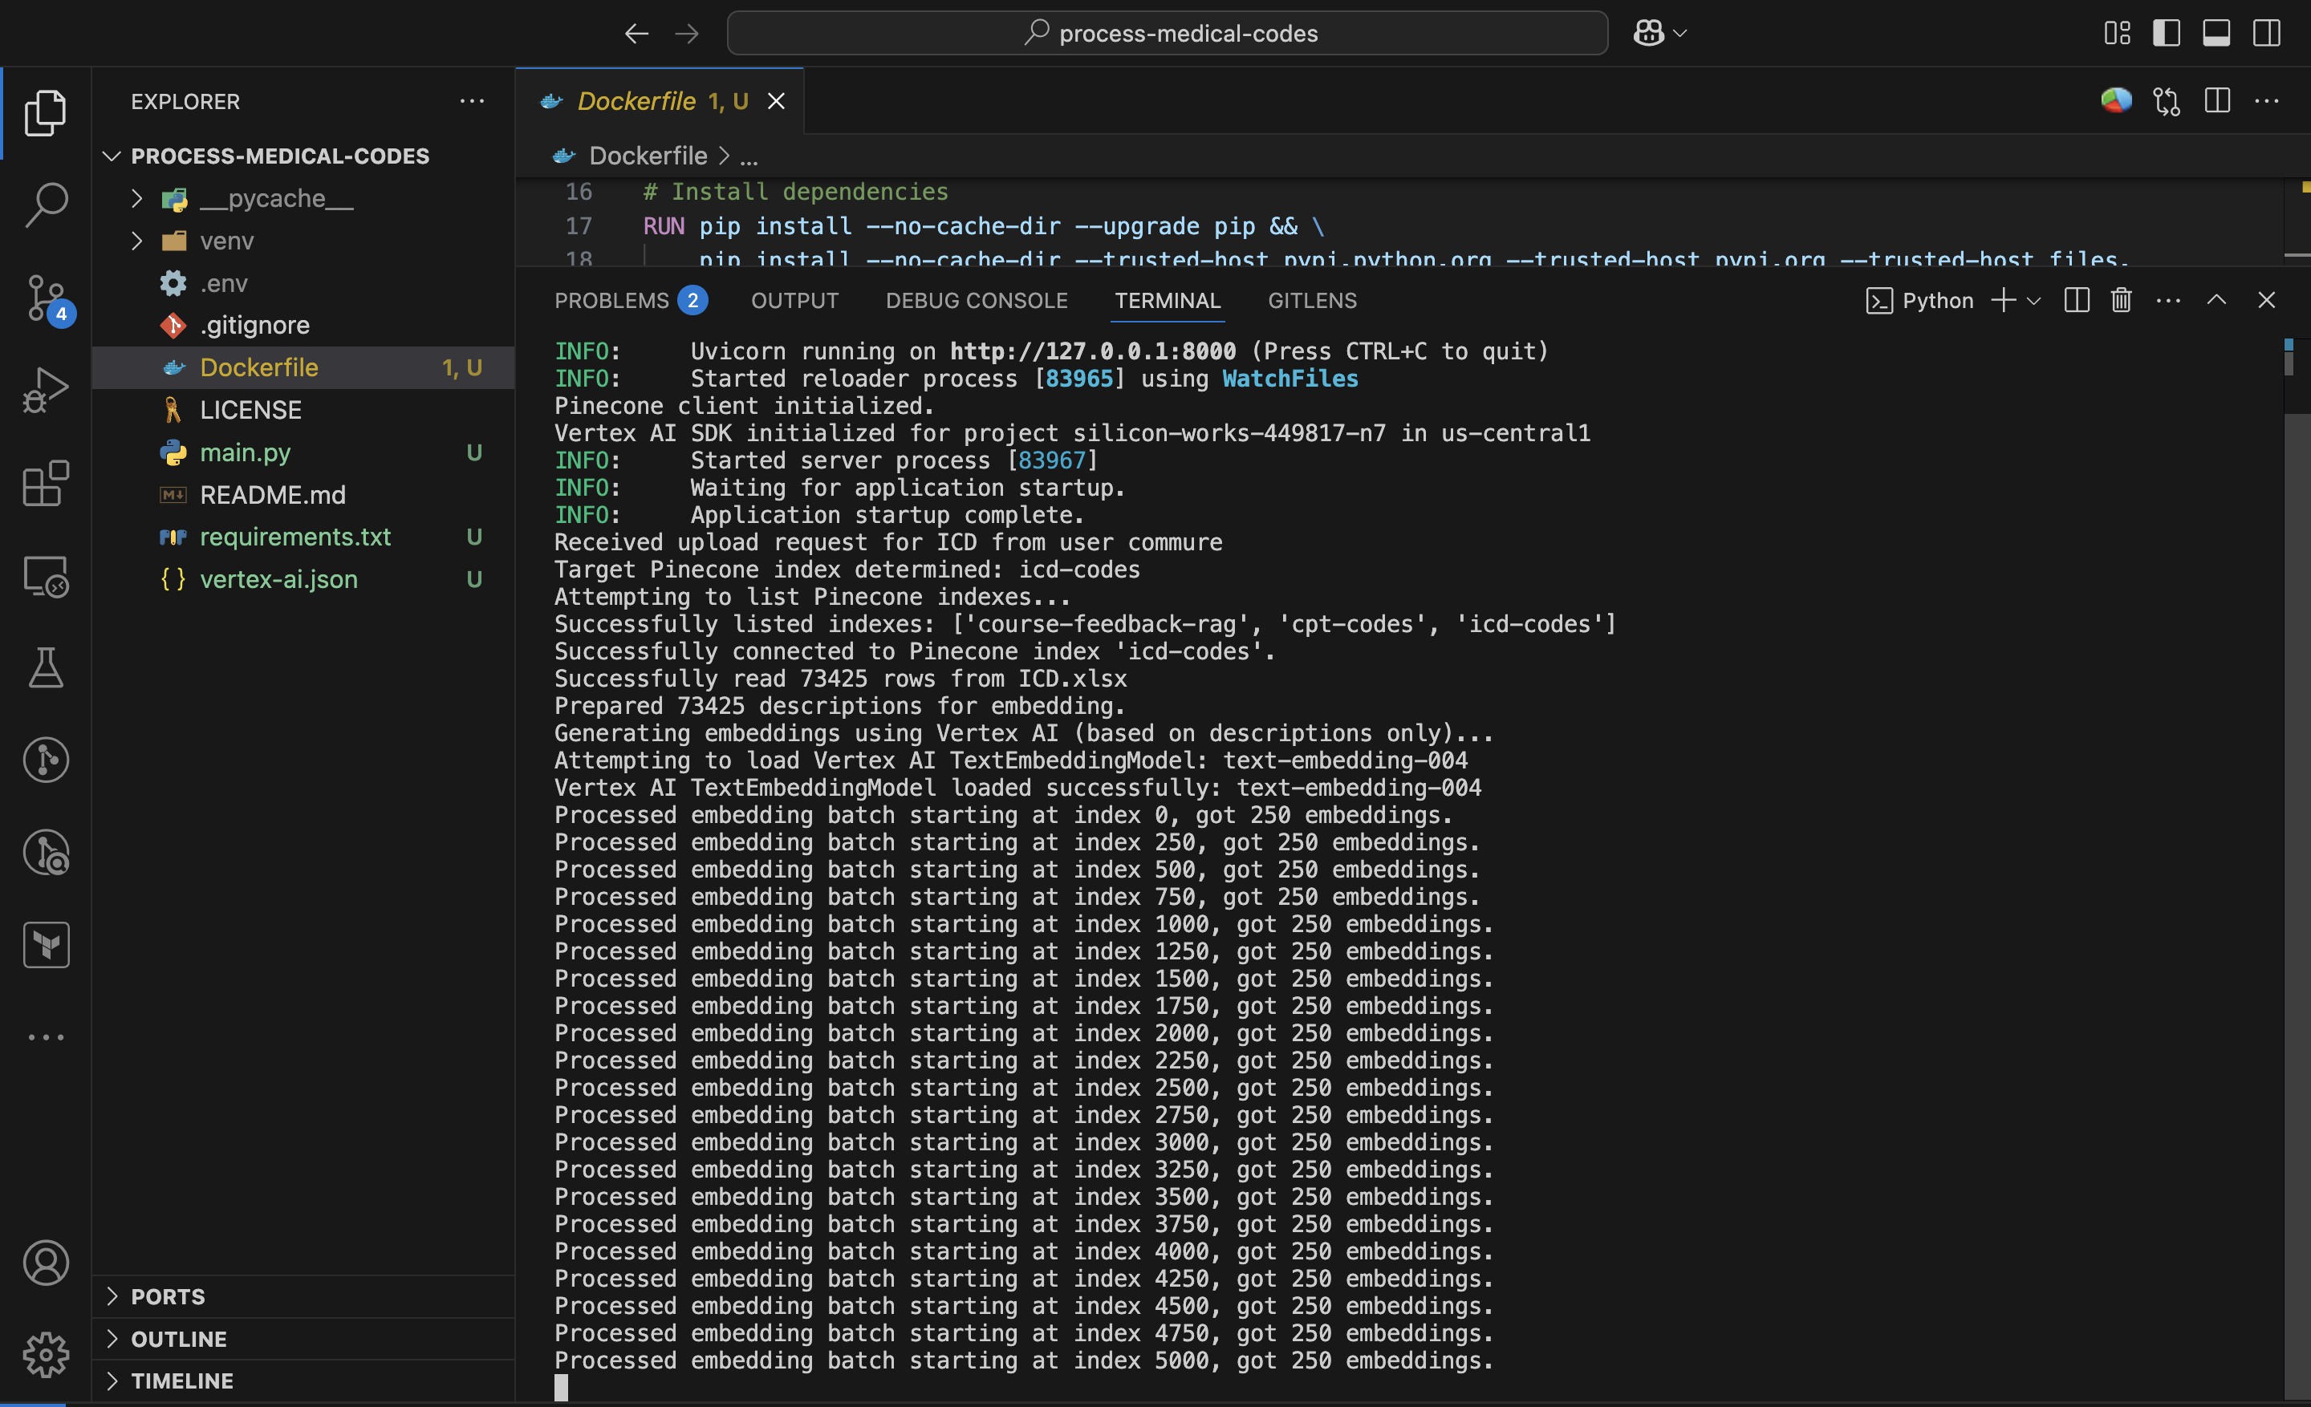Open the Extensions view
The image size is (2311, 1407).
[x=45, y=483]
